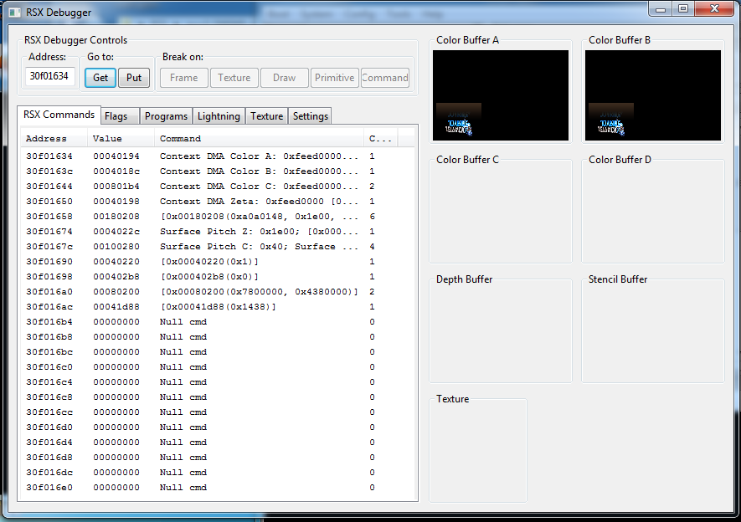Select the [0x00040220(0x1)] command row
This screenshot has width=741, height=522.
coord(218,262)
